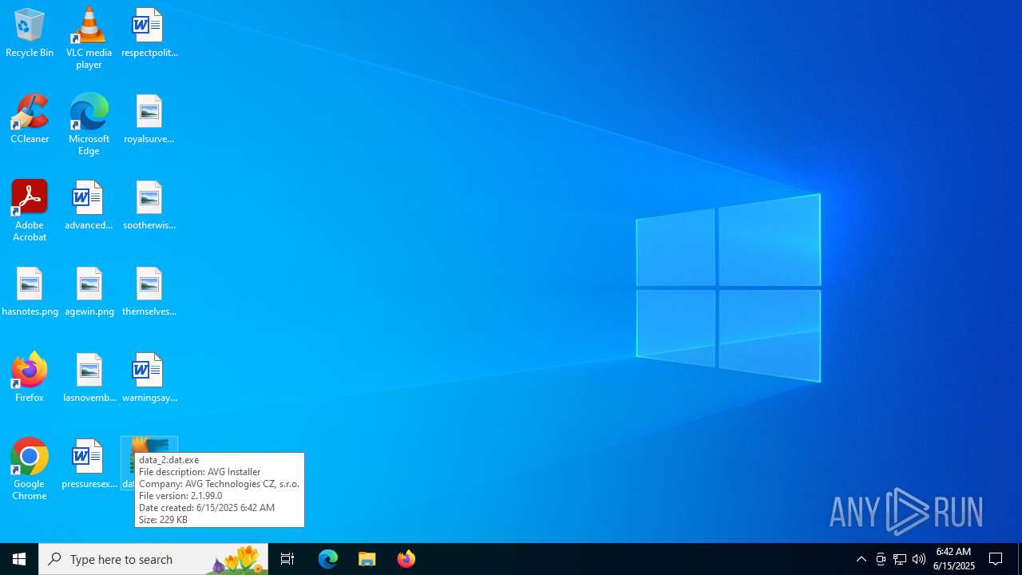This screenshot has height=575, width=1022.
Task: Open Task View from the taskbar
Action: point(287,559)
